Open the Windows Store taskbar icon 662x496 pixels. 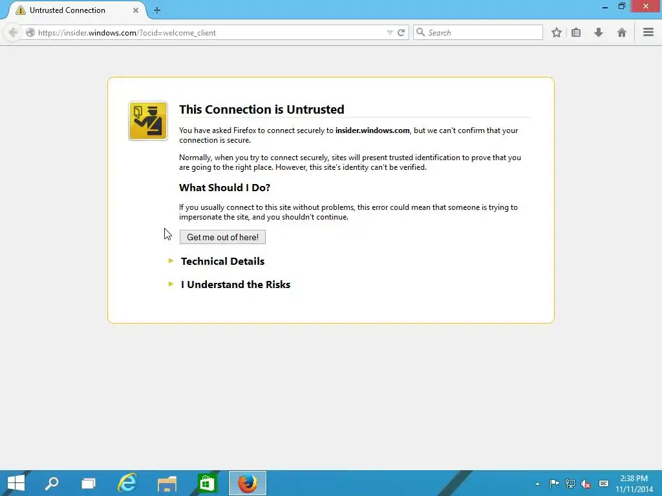207,483
